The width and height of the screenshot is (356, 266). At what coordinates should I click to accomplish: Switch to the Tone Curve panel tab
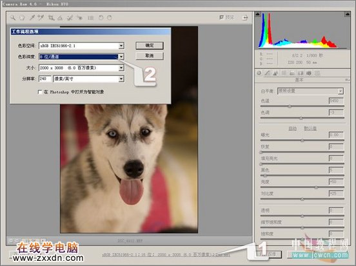point(268,73)
